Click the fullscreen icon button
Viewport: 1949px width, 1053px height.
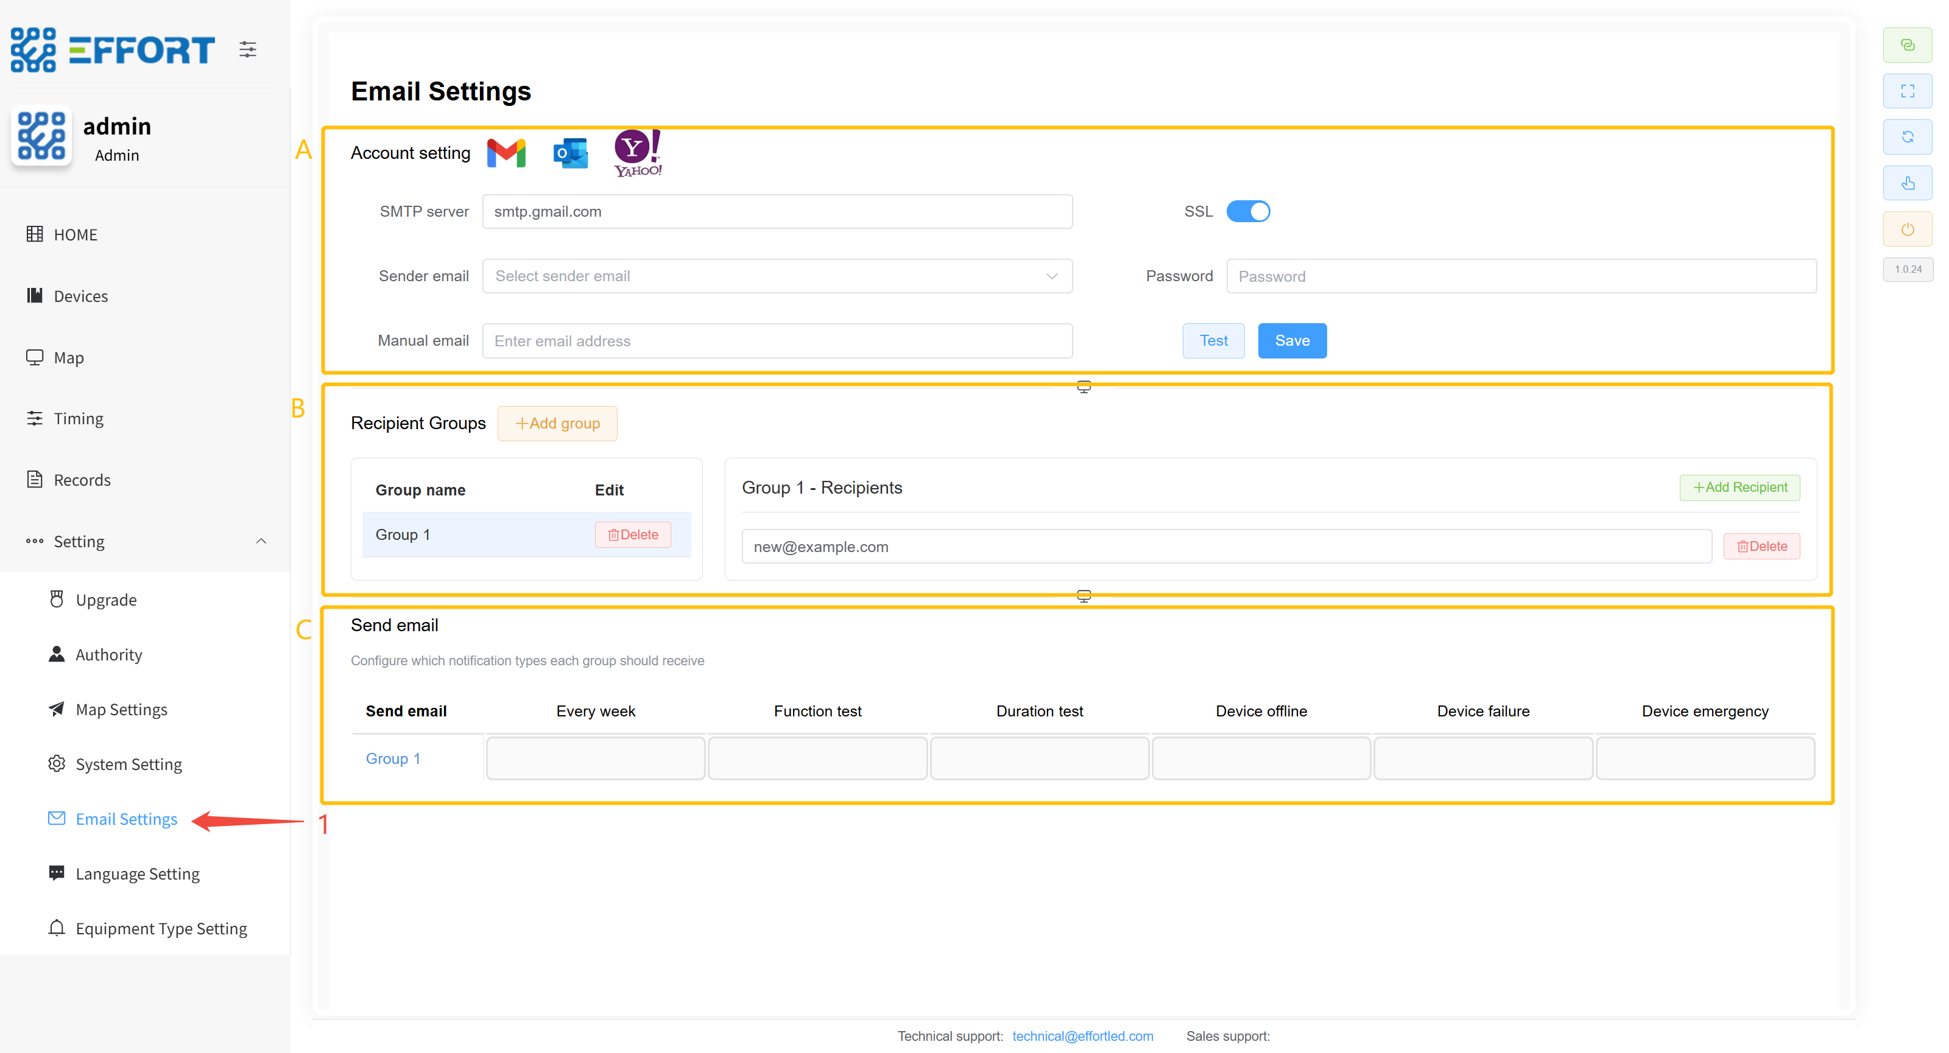tap(1906, 91)
